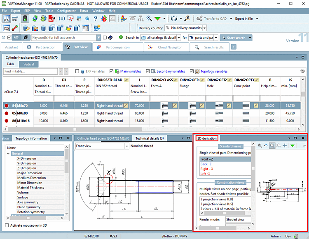Click the help question mark icon
The height and width of the screenshot is (239, 309).
click(x=95, y=18)
